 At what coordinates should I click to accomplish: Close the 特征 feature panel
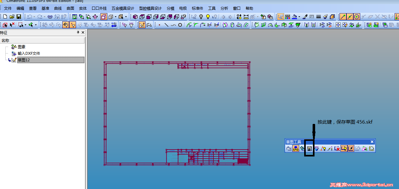point(83,33)
